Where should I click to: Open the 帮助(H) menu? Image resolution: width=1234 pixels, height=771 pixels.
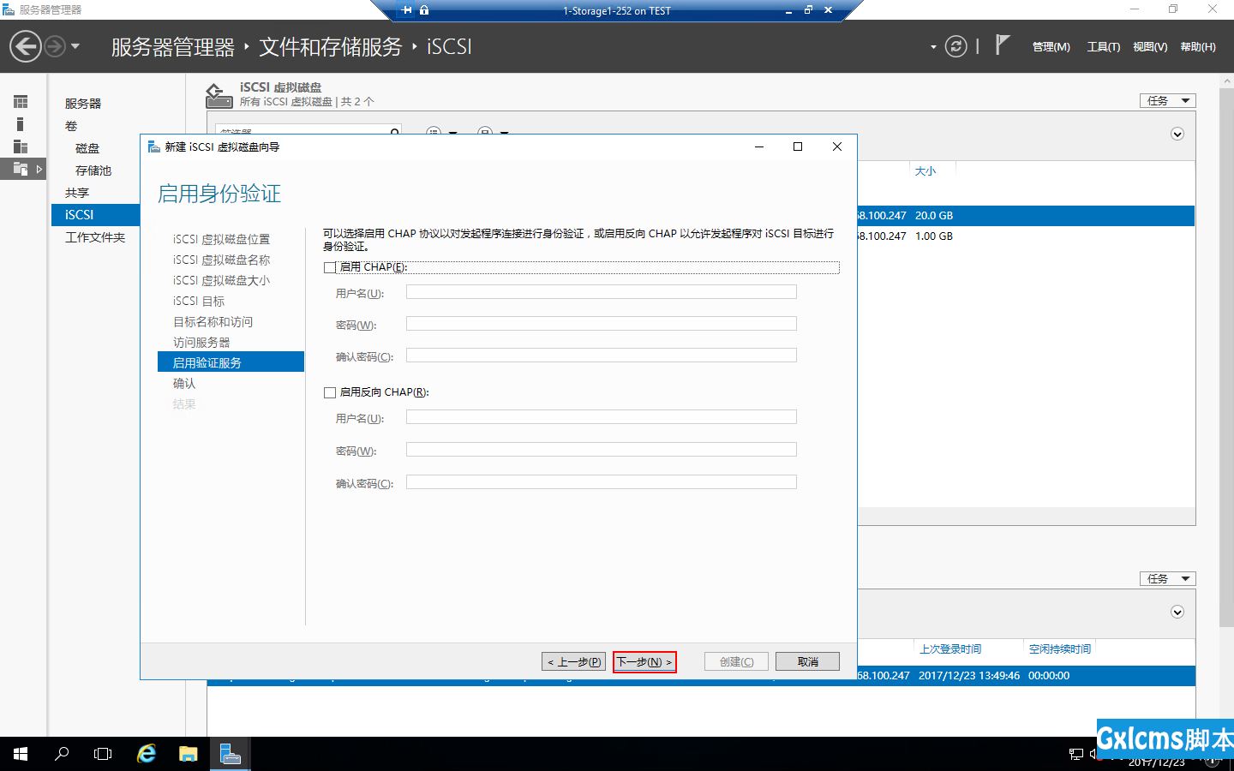[x=1198, y=47]
